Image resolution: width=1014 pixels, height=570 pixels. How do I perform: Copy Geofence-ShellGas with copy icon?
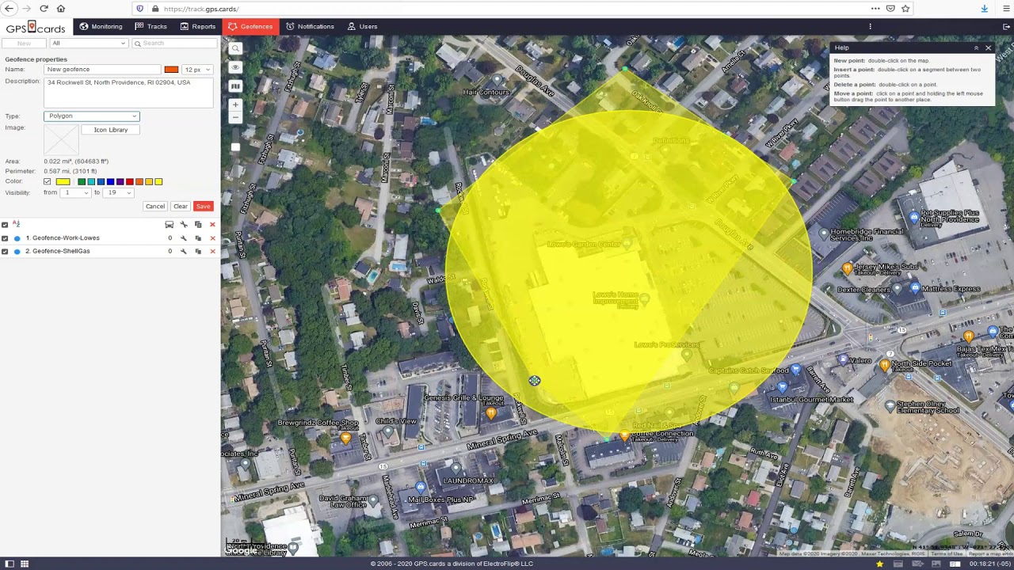(198, 252)
